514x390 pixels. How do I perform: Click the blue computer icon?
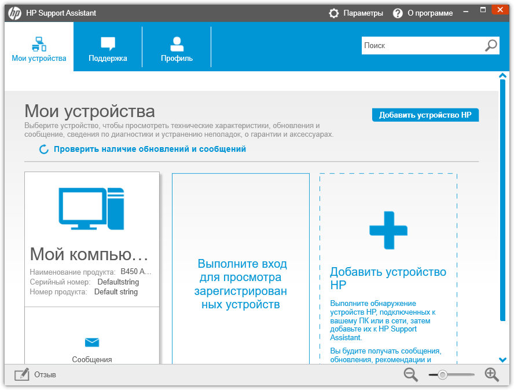coord(91,209)
